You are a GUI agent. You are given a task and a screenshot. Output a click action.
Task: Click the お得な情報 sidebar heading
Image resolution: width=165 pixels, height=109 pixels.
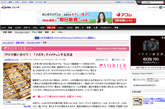tap(136, 92)
